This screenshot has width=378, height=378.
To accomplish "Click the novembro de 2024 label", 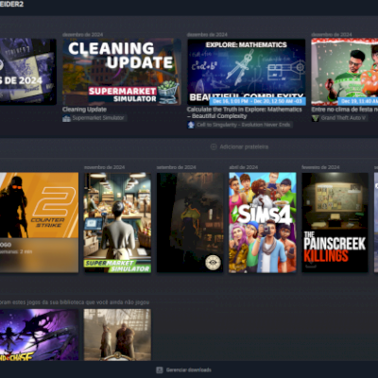I will pyautogui.click(x=104, y=167).
